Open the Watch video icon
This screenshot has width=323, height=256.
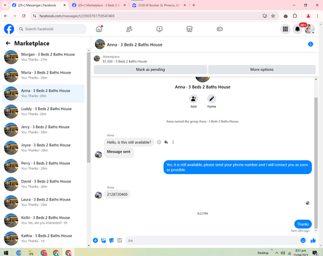160,29
